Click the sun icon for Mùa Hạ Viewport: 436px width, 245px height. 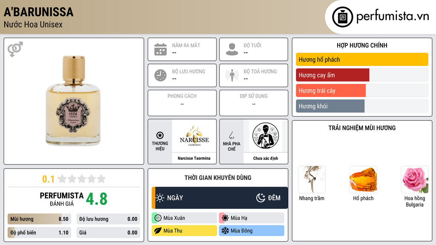click(225, 218)
